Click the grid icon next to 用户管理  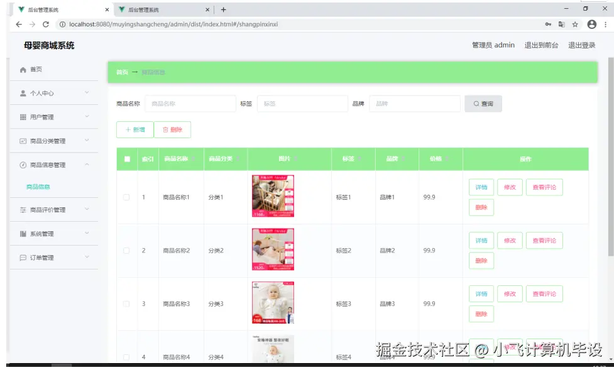tap(23, 117)
